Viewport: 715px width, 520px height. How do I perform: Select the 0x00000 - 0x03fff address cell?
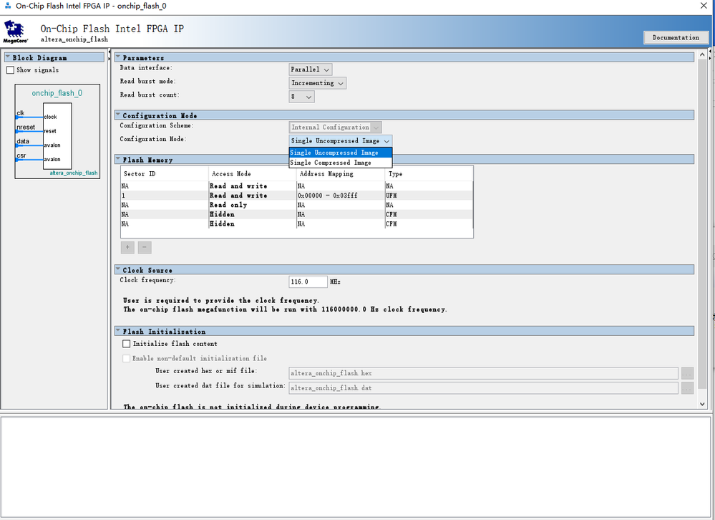pyautogui.click(x=341, y=196)
